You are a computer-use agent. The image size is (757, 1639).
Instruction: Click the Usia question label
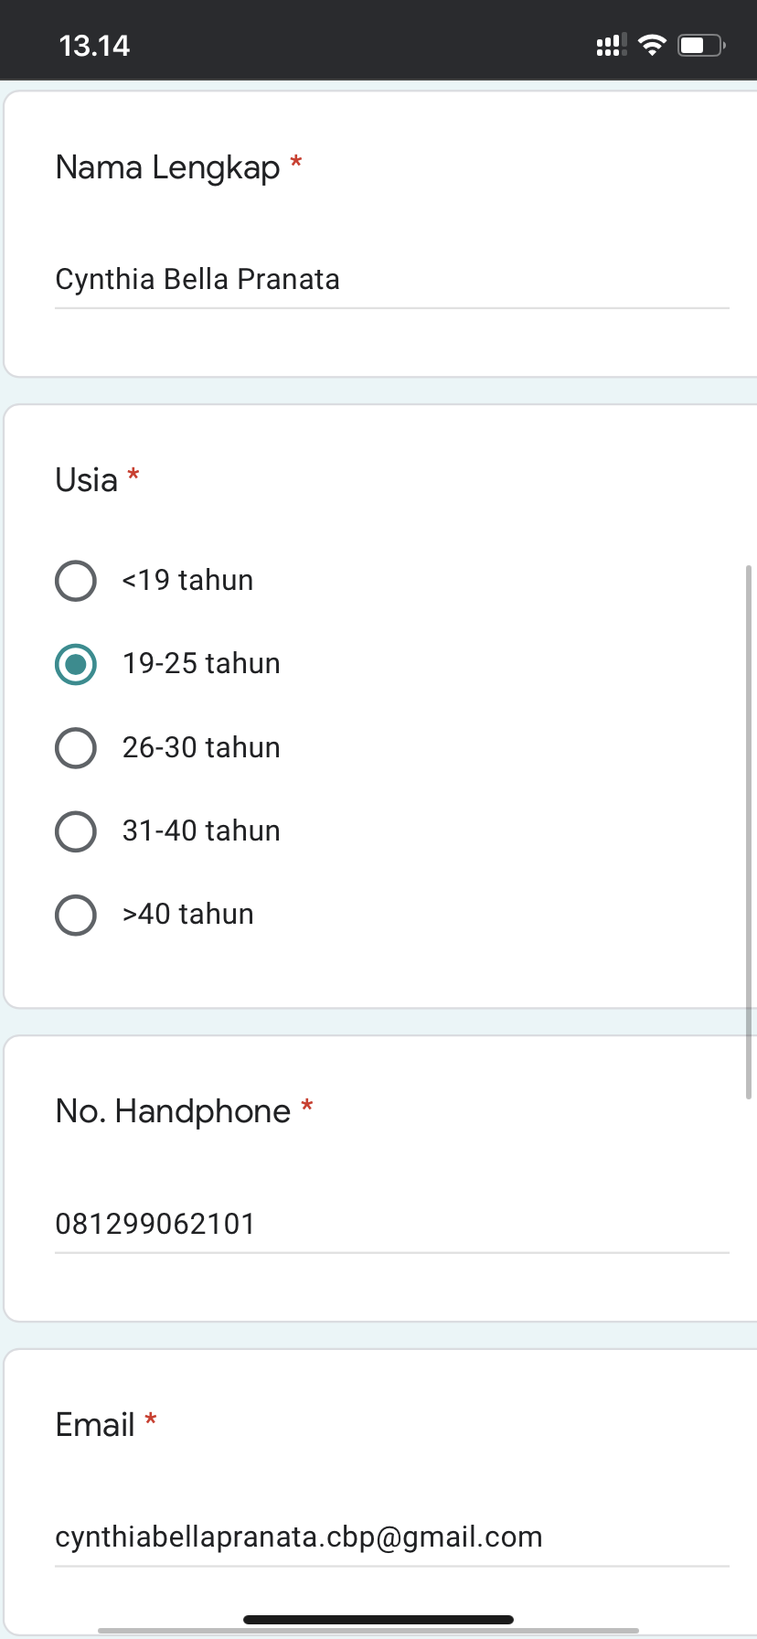[x=87, y=480]
